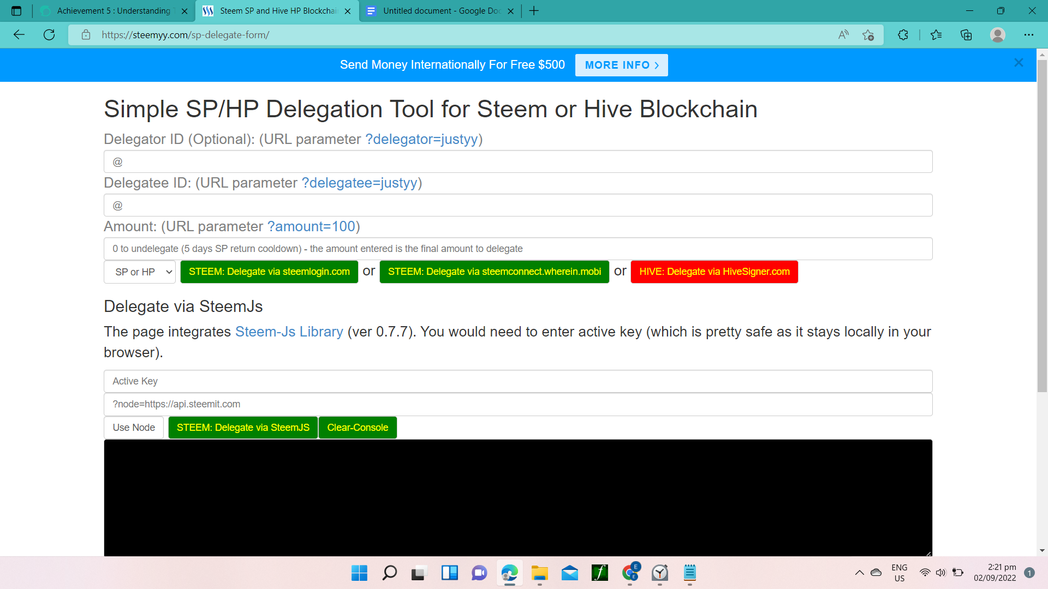The image size is (1048, 589).
Task: Click the Use Node button
Action: (x=134, y=428)
